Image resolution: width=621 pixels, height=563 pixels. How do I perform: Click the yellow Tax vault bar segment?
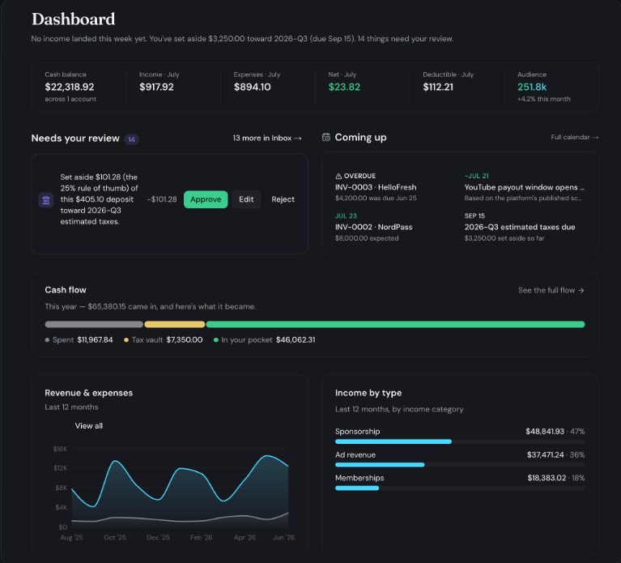[x=175, y=325]
